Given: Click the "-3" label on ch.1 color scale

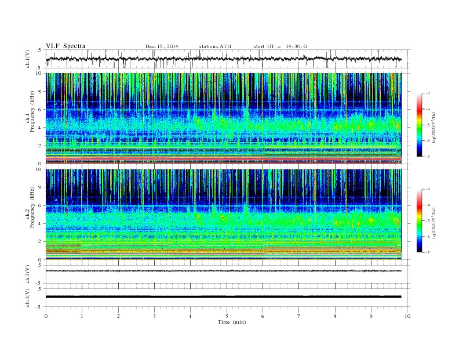Looking at the screenshot, I should (427, 93).
